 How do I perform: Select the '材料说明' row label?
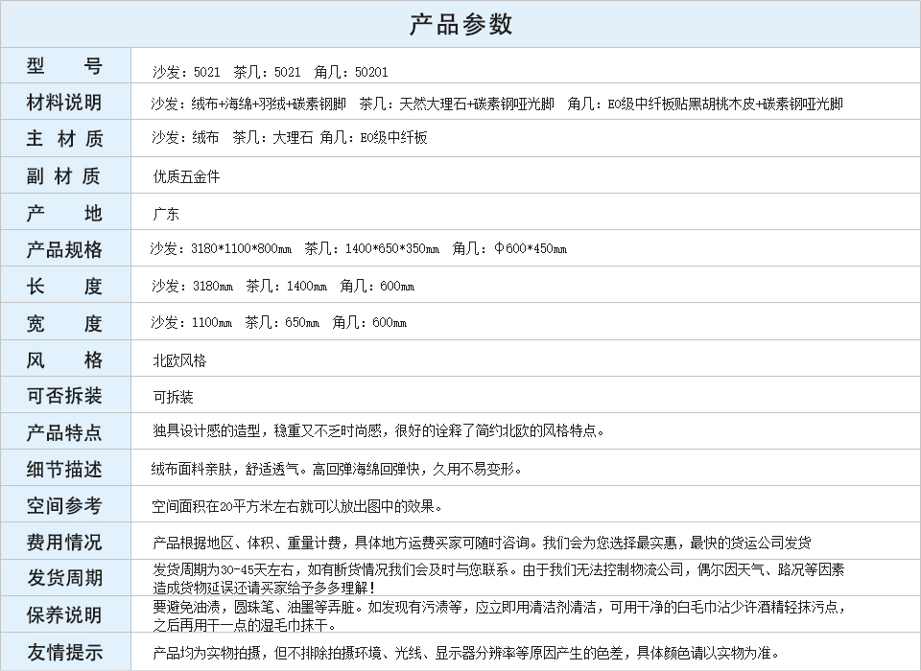coord(64,103)
